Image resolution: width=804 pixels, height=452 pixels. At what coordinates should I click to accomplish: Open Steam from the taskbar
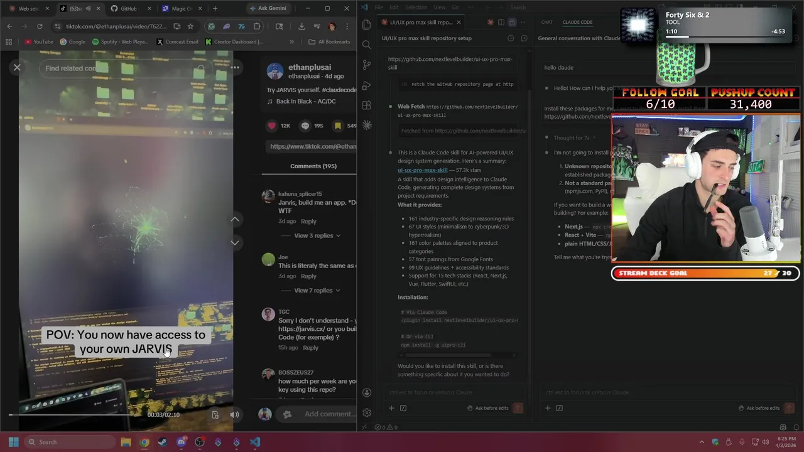pos(163,442)
